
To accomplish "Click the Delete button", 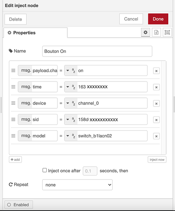I will tap(16, 19).
